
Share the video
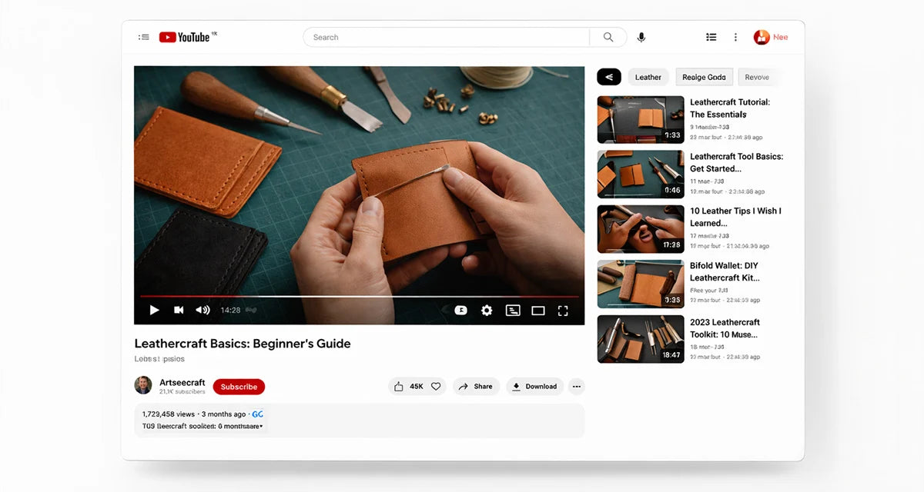coord(476,387)
